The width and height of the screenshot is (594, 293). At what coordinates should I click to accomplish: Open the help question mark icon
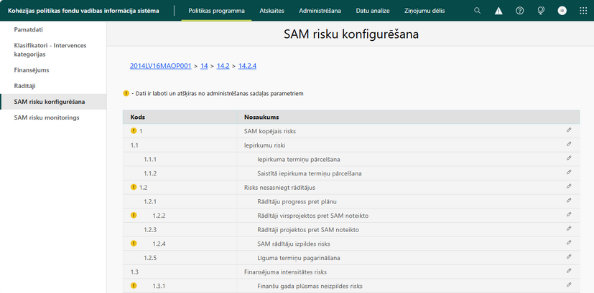tap(520, 11)
